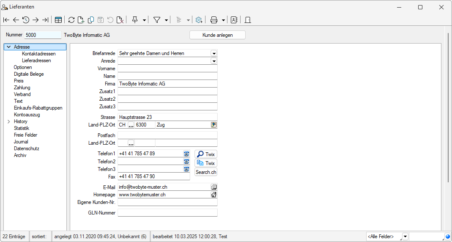Screen dimensions: 452x242
Task: Open the Digitale Belege section
Action: click(29, 74)
